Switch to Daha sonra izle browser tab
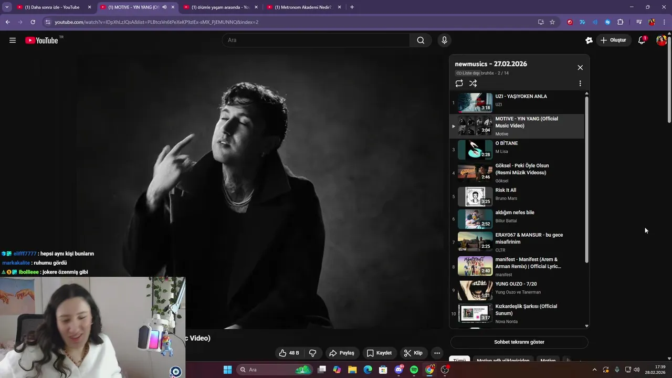Viewport: 672px width, 378px height. (52, 7)
